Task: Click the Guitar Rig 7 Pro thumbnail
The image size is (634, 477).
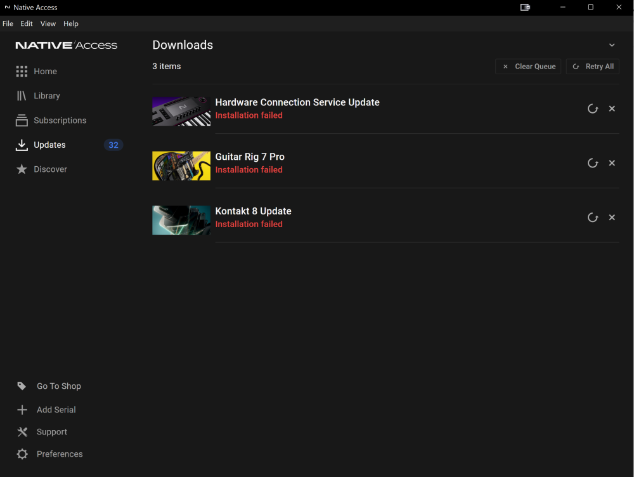Action: [181, 166]
